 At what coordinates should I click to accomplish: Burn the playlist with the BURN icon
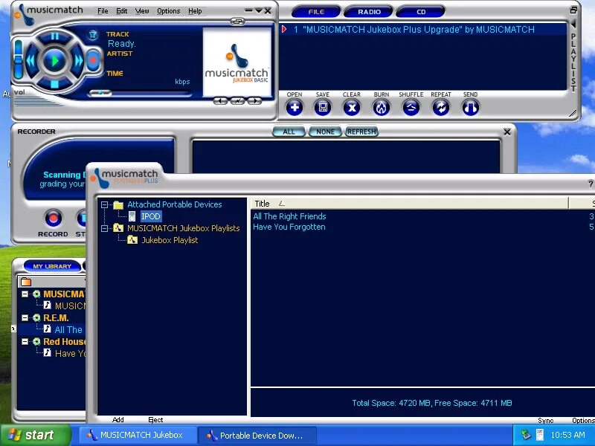click(x=382, y=108)
